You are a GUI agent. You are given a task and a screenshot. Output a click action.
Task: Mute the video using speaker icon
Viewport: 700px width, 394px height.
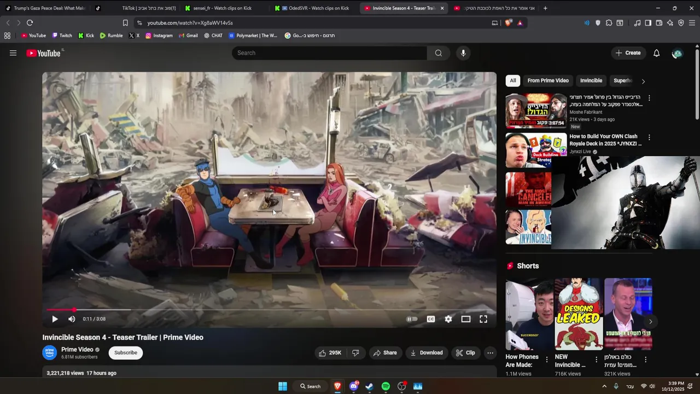(72, 319)
